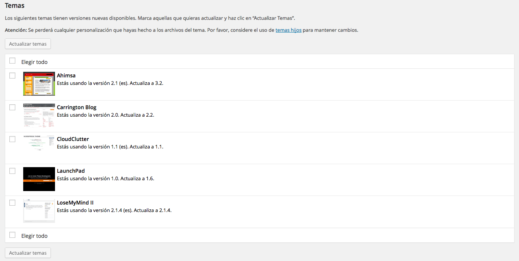Click the black LaunchPad theme thumbnail
The image size is (519, 261).
tap(39, 179)
